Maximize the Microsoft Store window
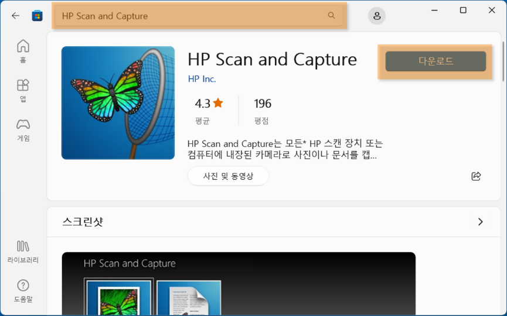Image resolution: width=507 pixels, height=316 pixels. tap(463, 11)
